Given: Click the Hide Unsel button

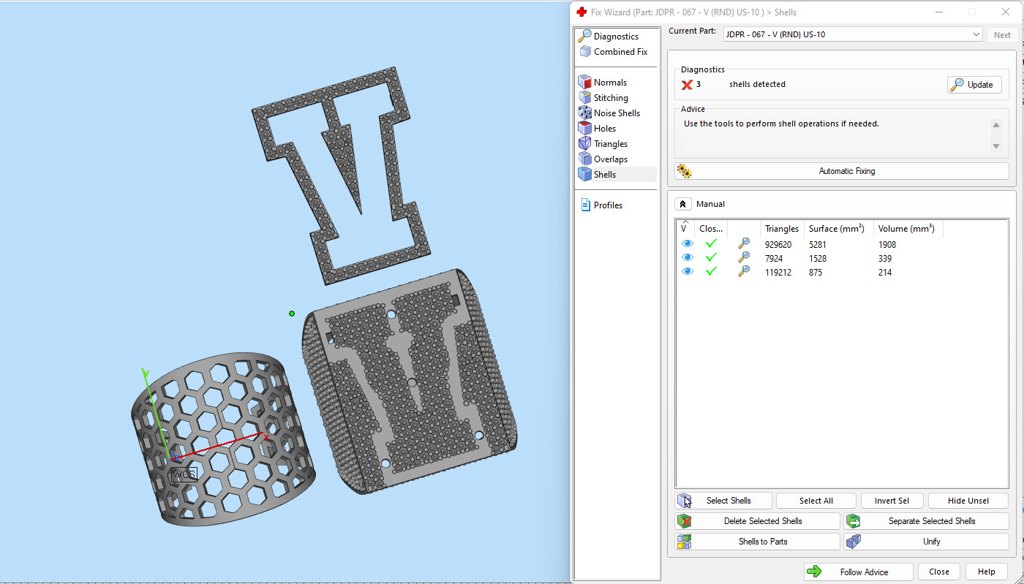Looking at the screenshot, I should tap(968, 501).
